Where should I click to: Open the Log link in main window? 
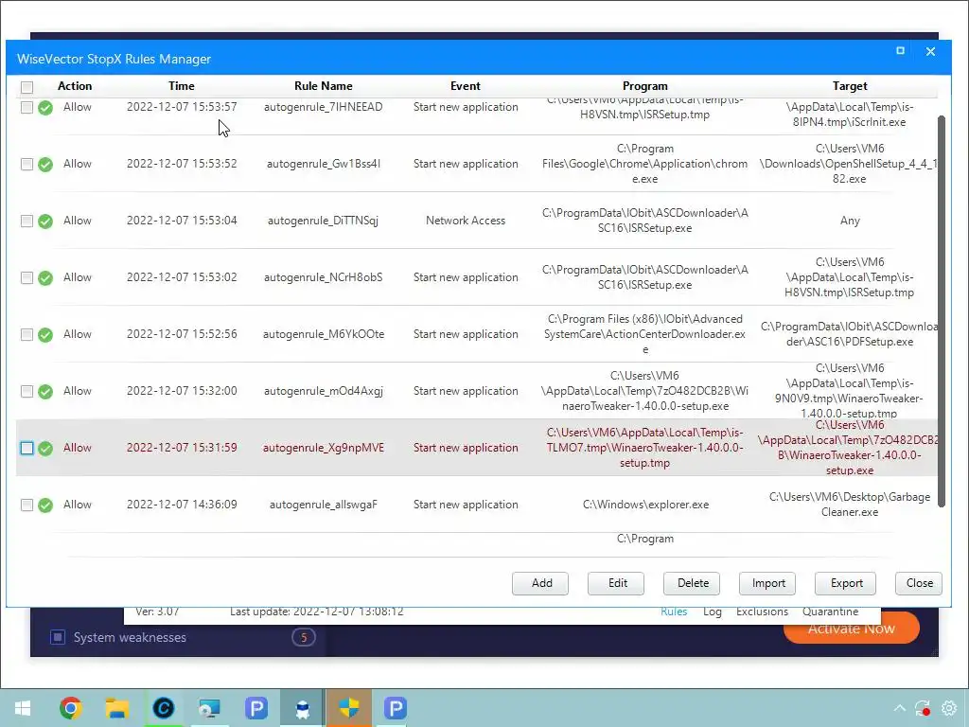712,612
